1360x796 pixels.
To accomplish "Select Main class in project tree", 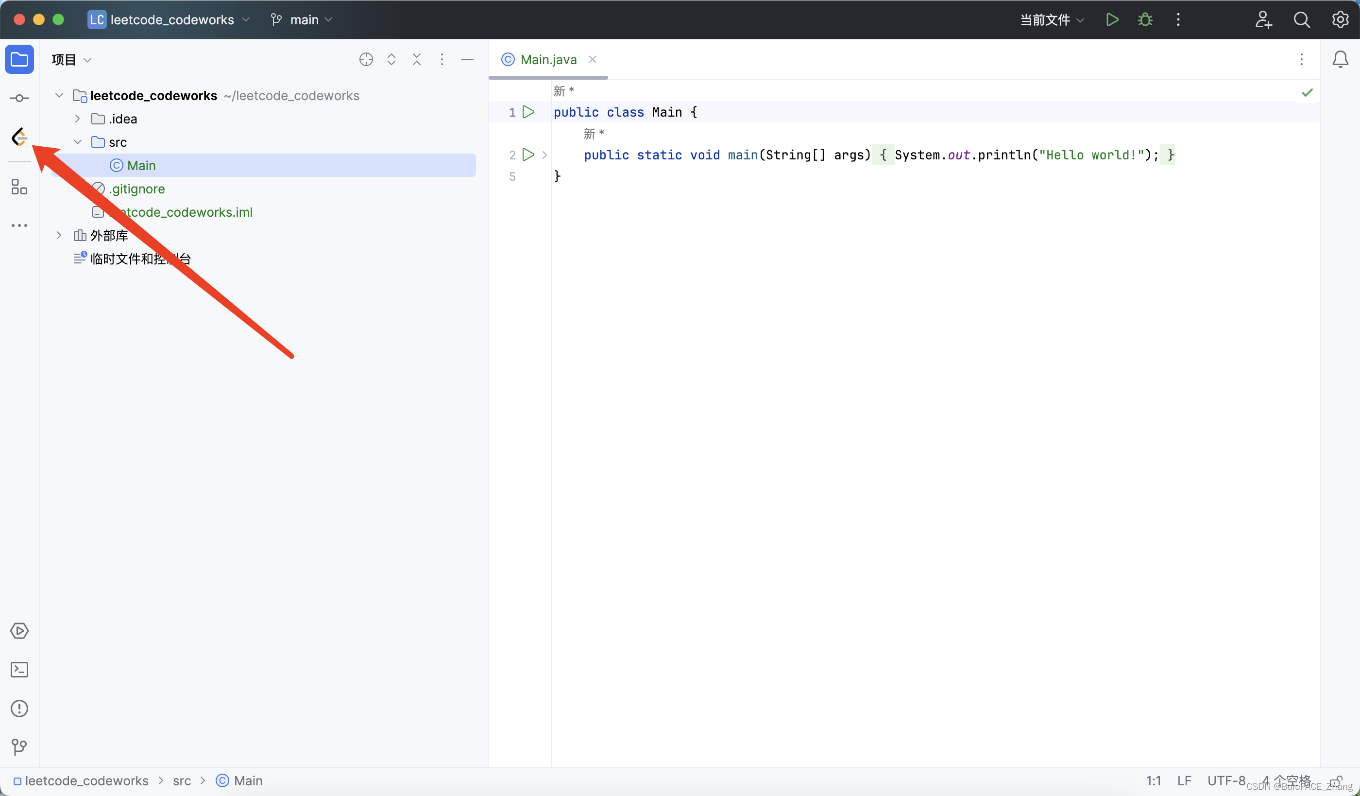I will pos(264,165).
